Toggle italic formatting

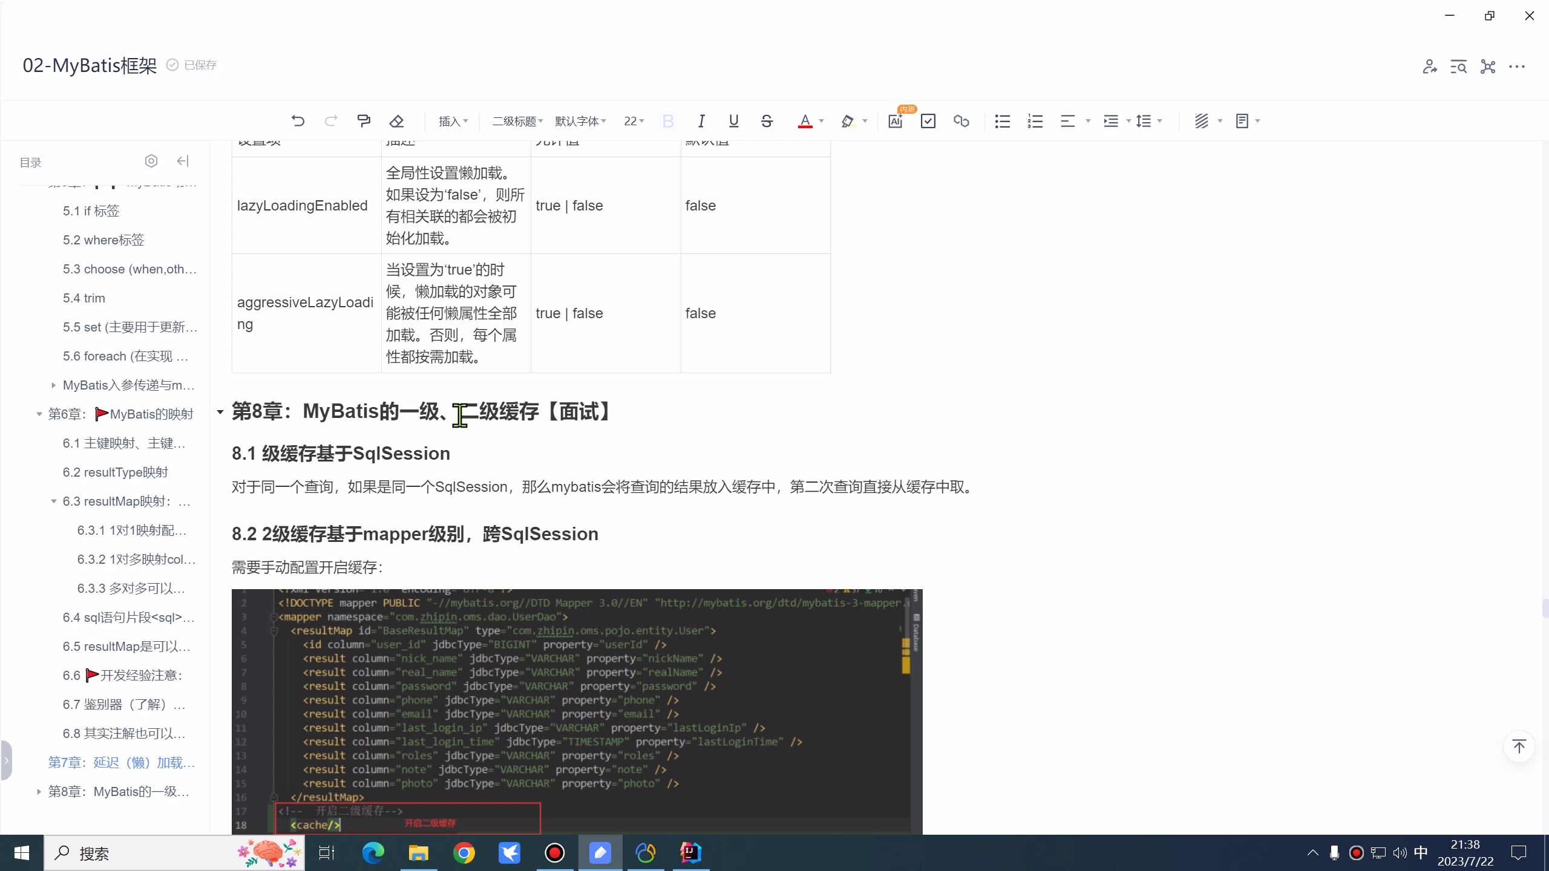(x=701, y=121)
